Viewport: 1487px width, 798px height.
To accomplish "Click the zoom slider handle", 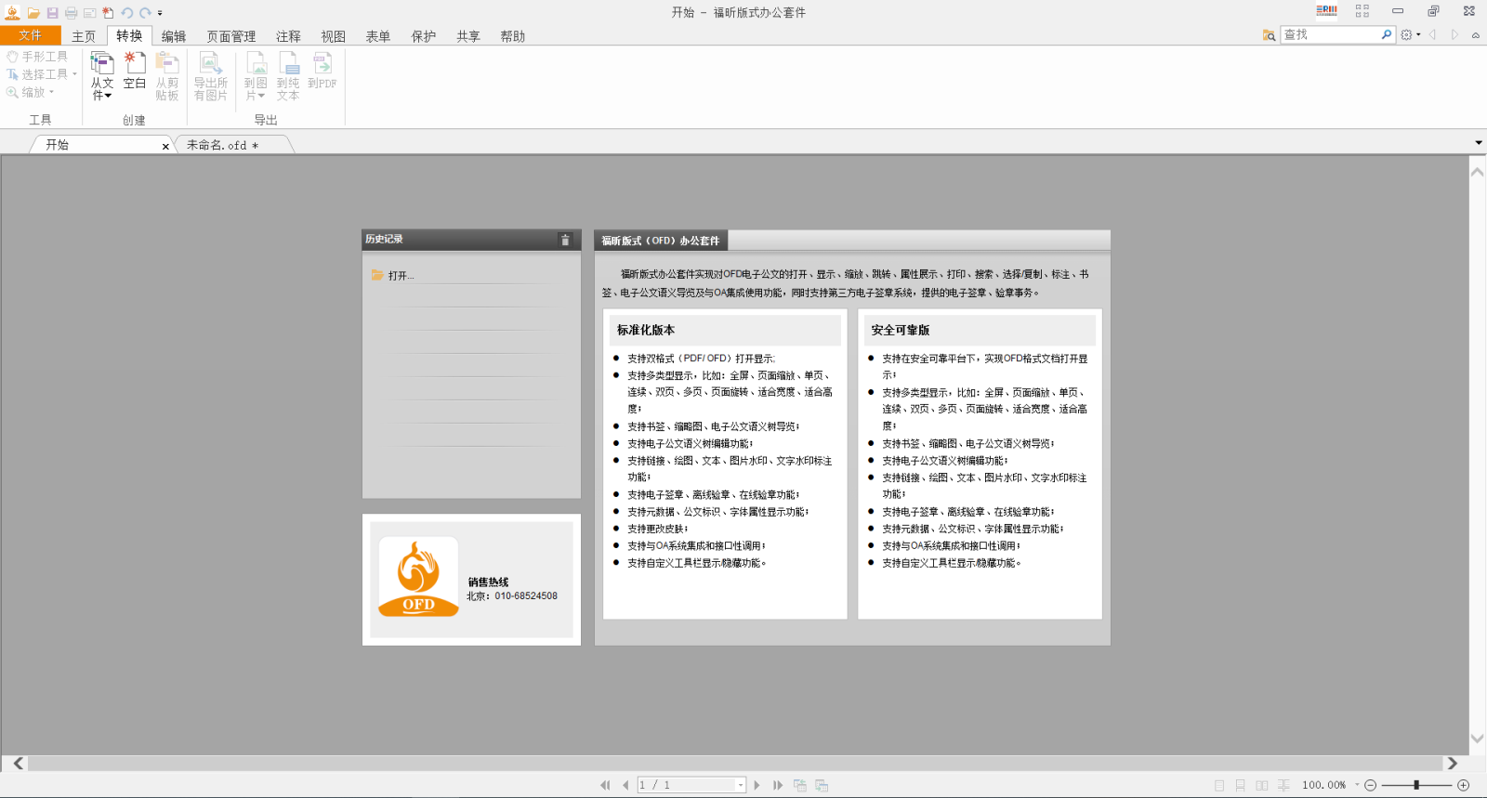I will click(x=1416, y=785).
